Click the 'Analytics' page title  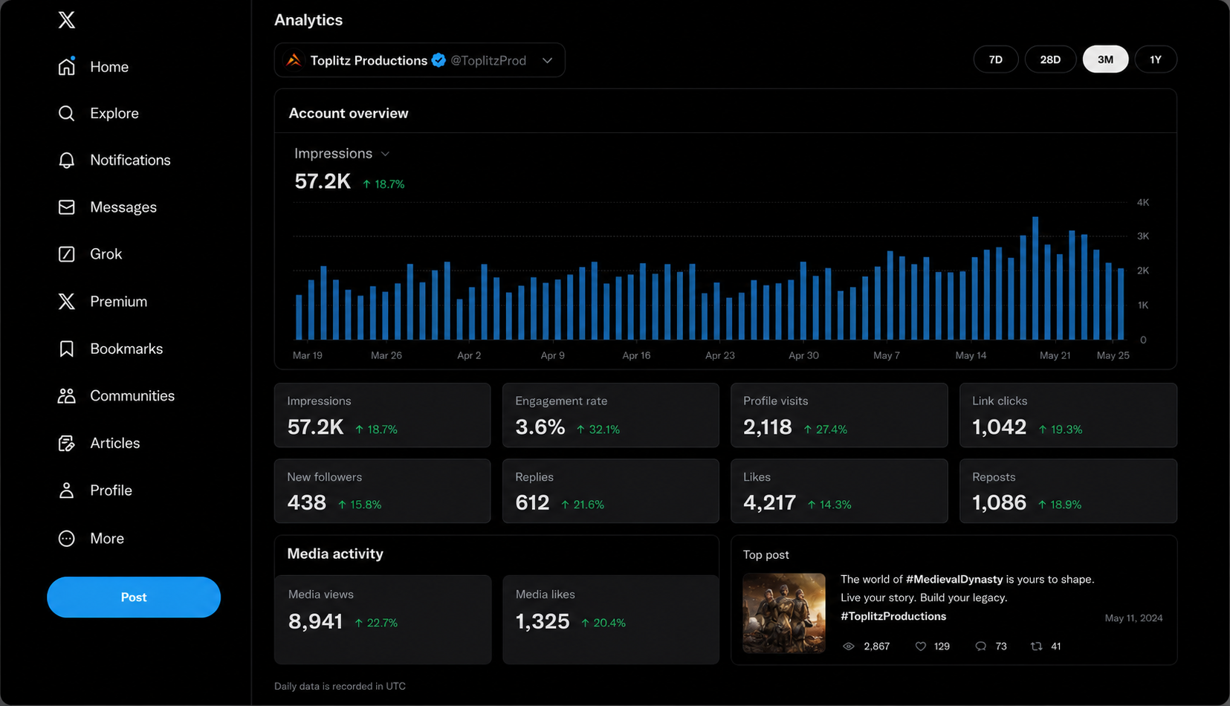(308, 20)
